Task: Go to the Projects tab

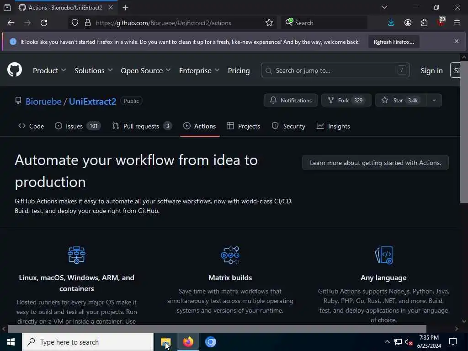Action: (x=243, y=126)
